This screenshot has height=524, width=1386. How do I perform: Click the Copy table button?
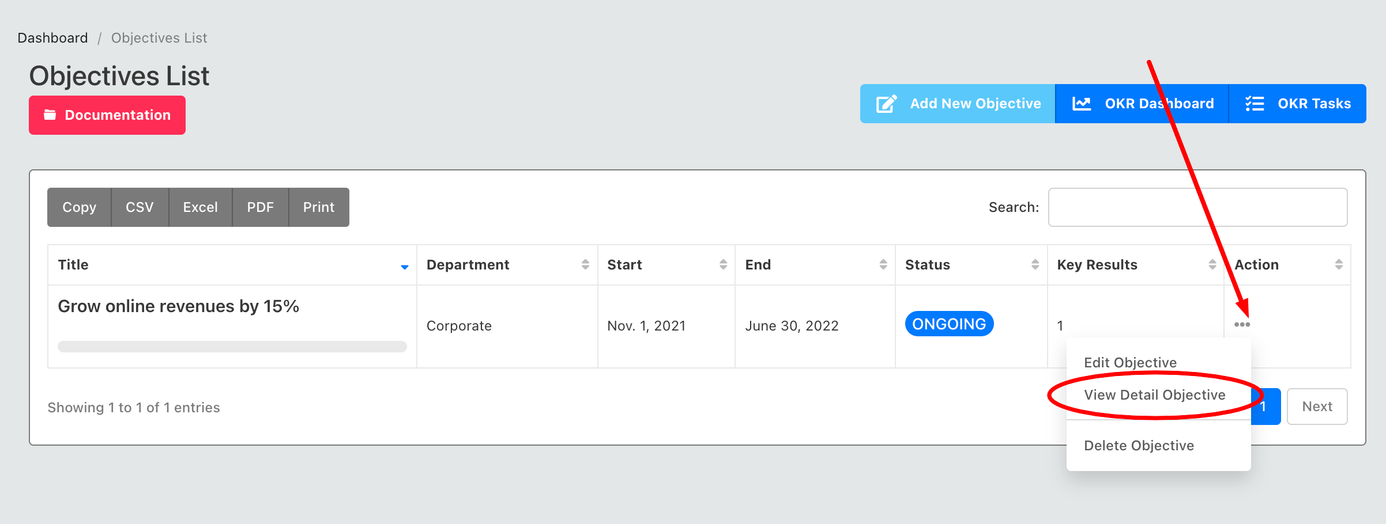79,207
